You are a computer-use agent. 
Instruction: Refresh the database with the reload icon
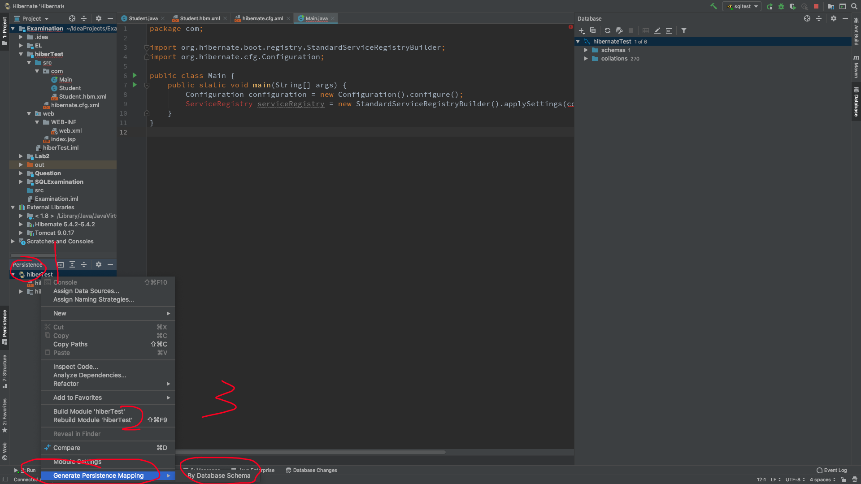[607, 30]
